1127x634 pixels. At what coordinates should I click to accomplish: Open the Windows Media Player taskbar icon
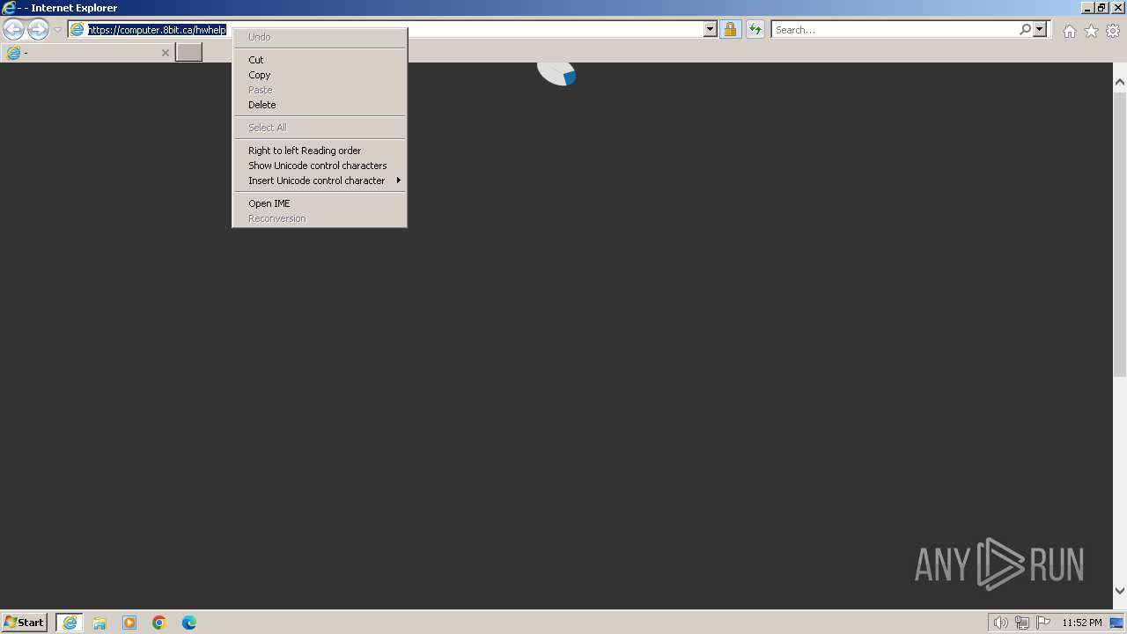point(129,623)
